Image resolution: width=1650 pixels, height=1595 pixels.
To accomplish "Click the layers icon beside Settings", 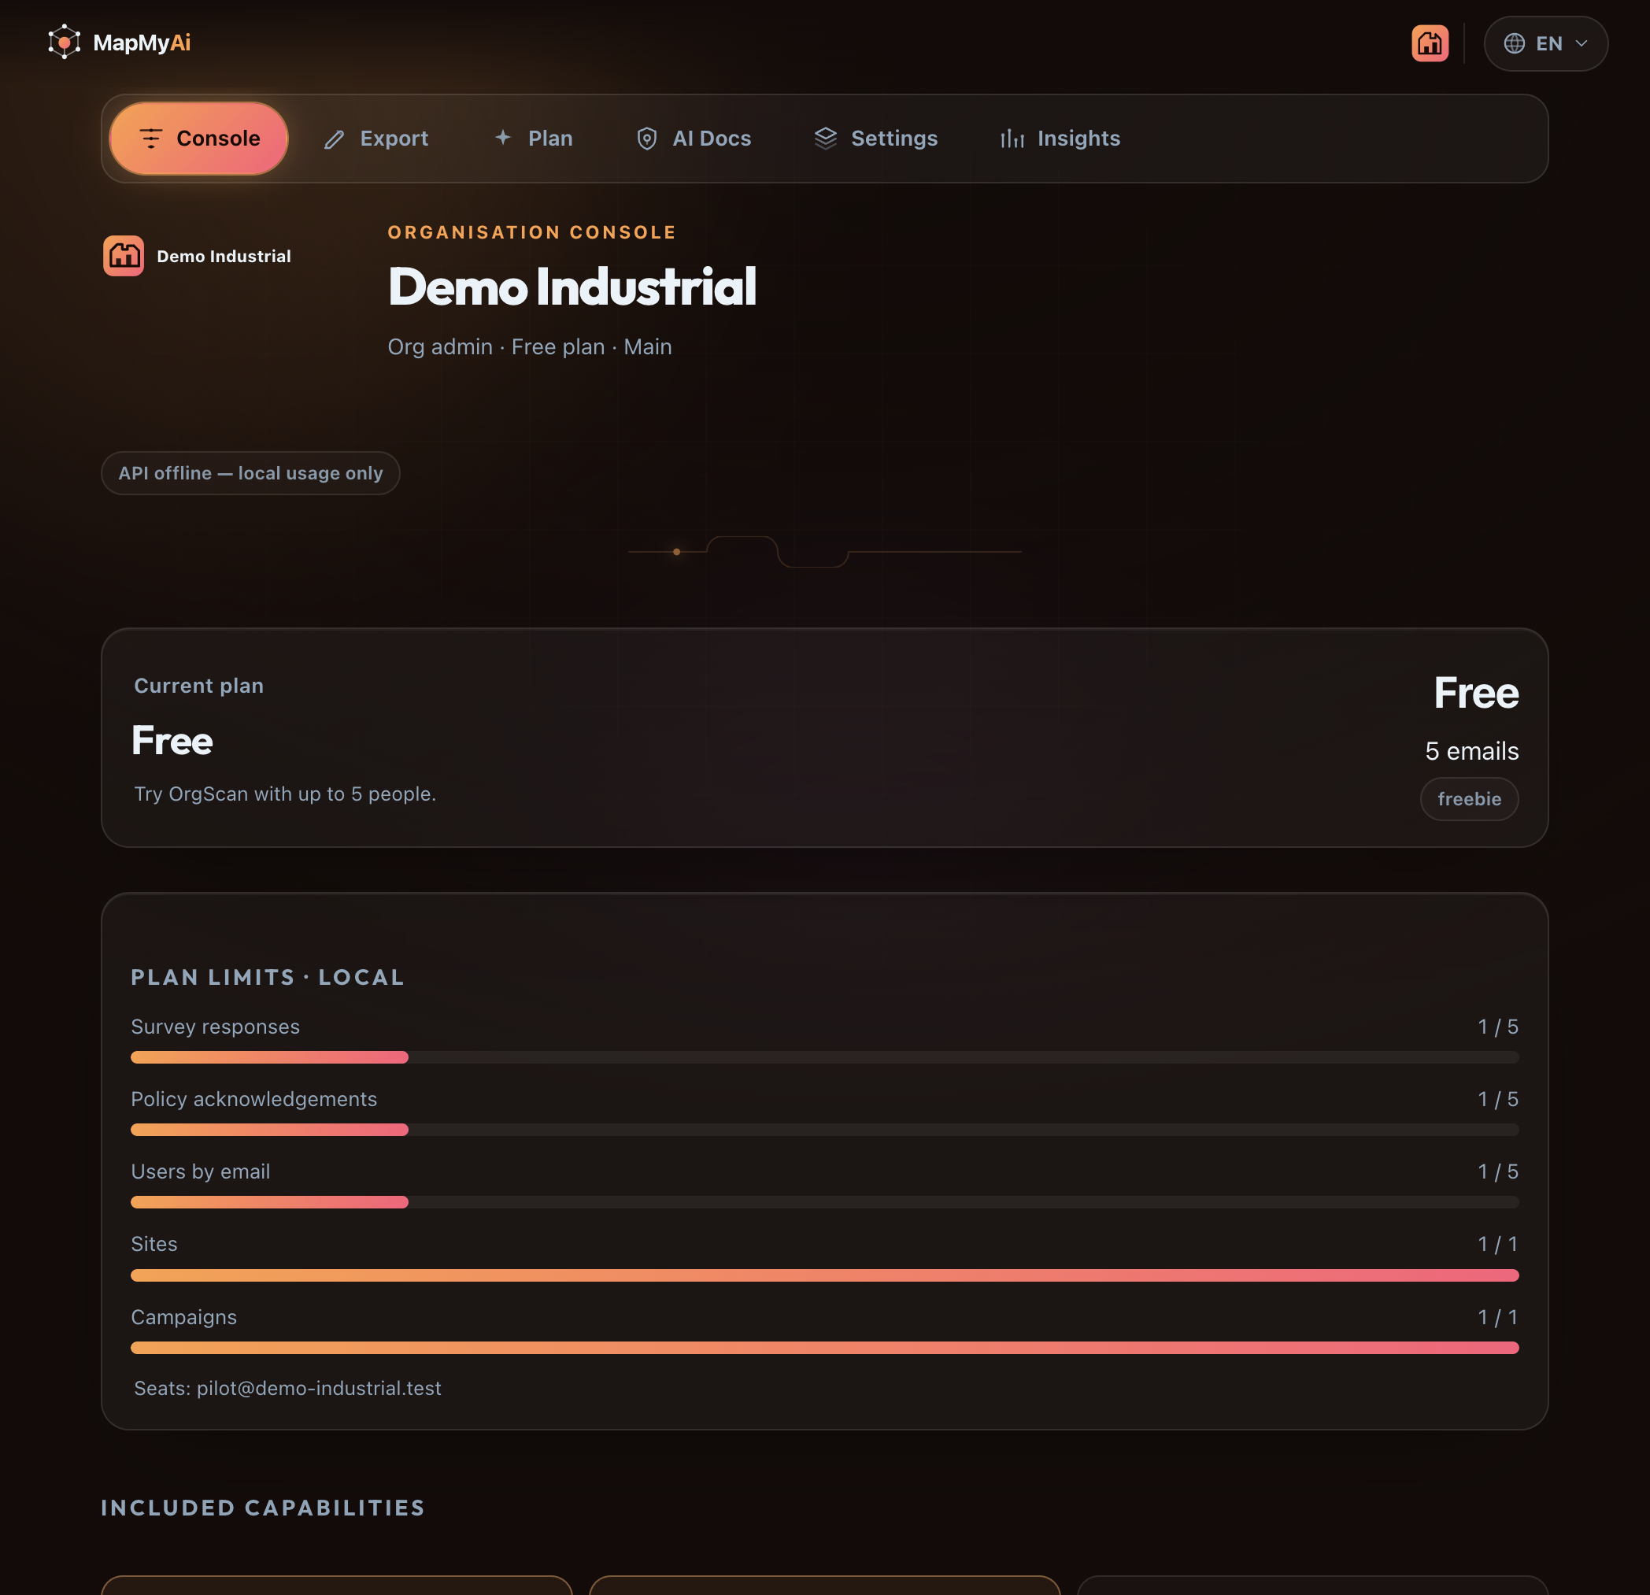I will pyautogui.click(x=825, y=138).
